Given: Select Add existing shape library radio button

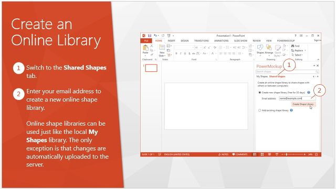Looking at the screenshot, I should 259,110.
